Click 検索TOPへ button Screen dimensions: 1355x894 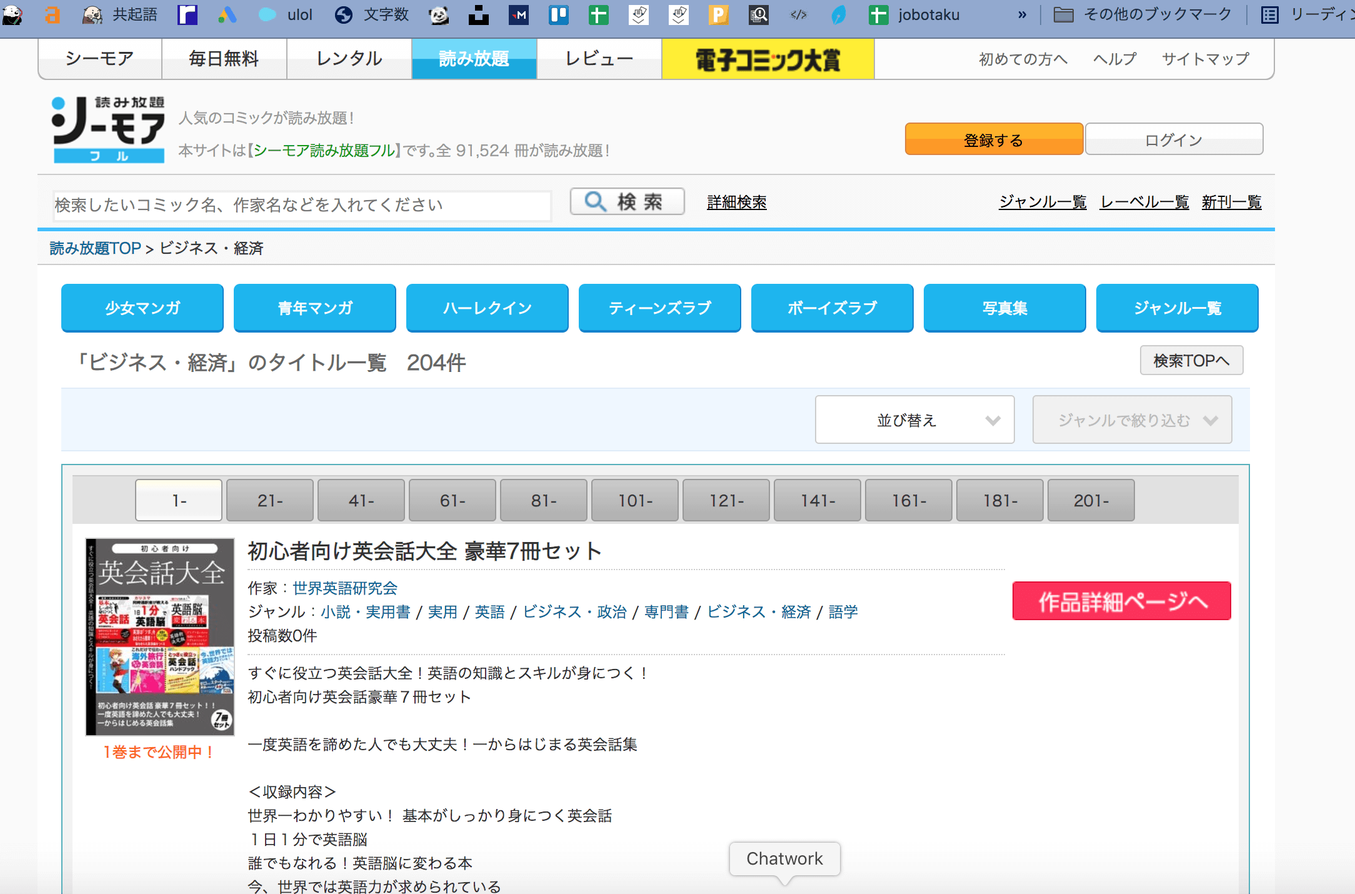1191,361
